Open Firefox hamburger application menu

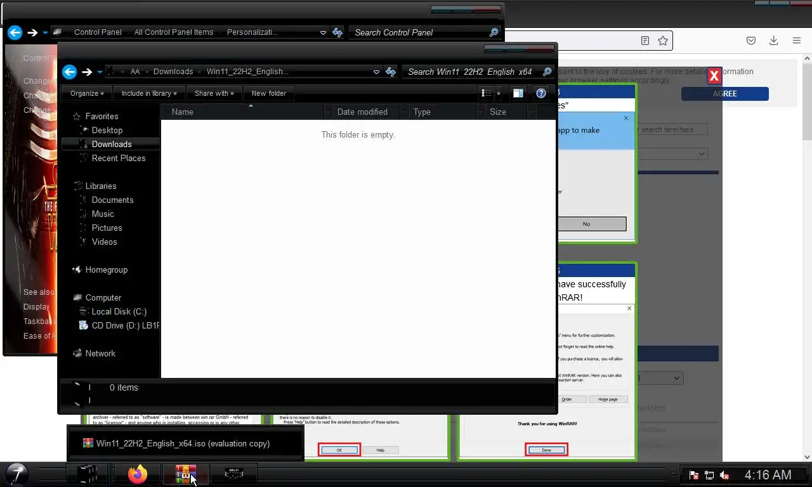(x=797, y=41)
